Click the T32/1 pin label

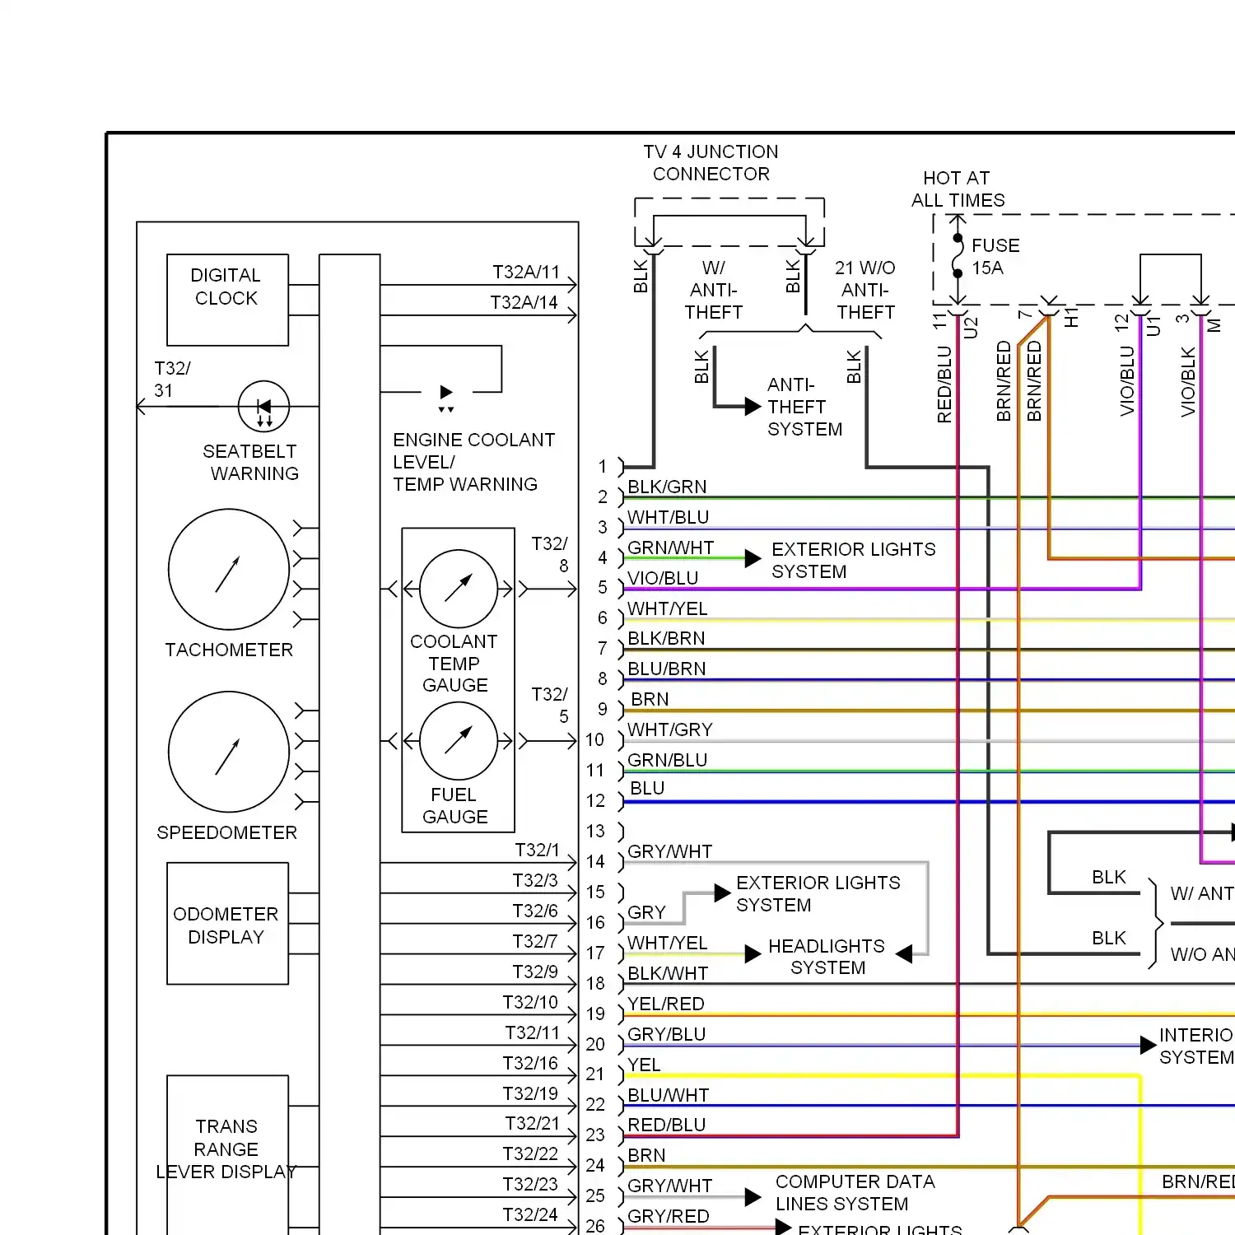(x=537, y=851)
